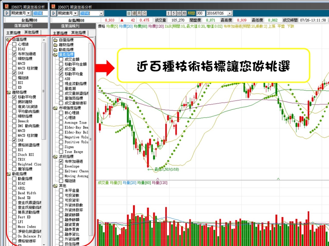329x246 pixels.
Task: Enable the 成交金額 indicator checkbox
Action: tap(61, 60)
